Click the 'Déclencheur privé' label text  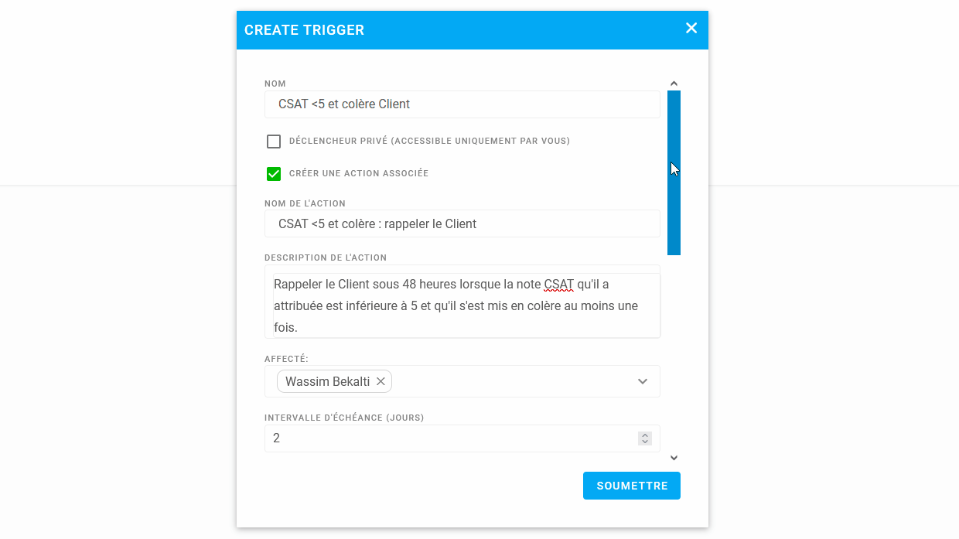pyautogui.click(x=429, y=141)
